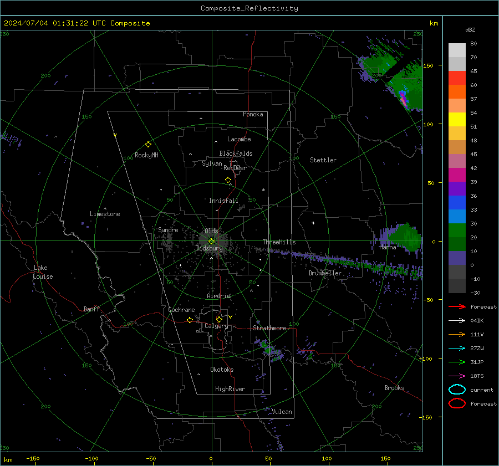Image resolution: width=499 pixels, height=466 pixels.
Task: Click the magenta 18TS arrow legend icon
Action: click(457, 376)
